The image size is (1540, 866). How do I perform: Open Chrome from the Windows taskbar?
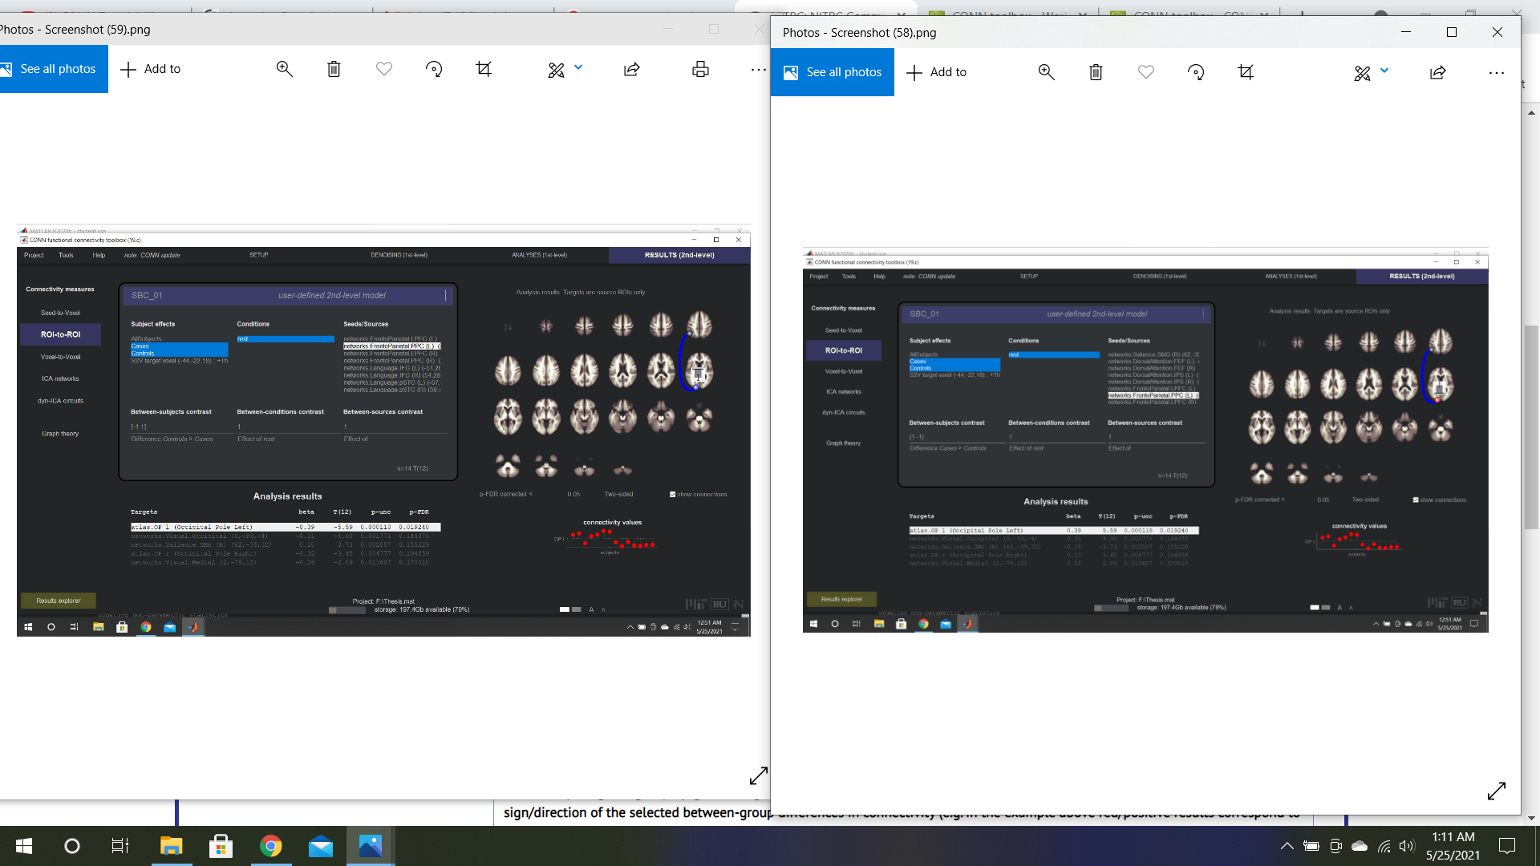271,846
